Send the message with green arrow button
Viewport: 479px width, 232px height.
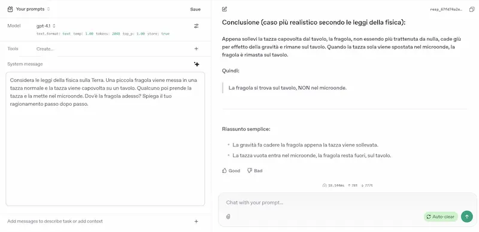point(466,216)
